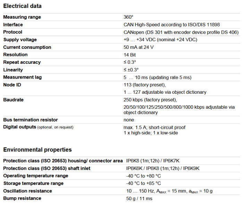The image size is (243, 214).
Task: Click the 360° measuring range value
Action: [128, 17]
